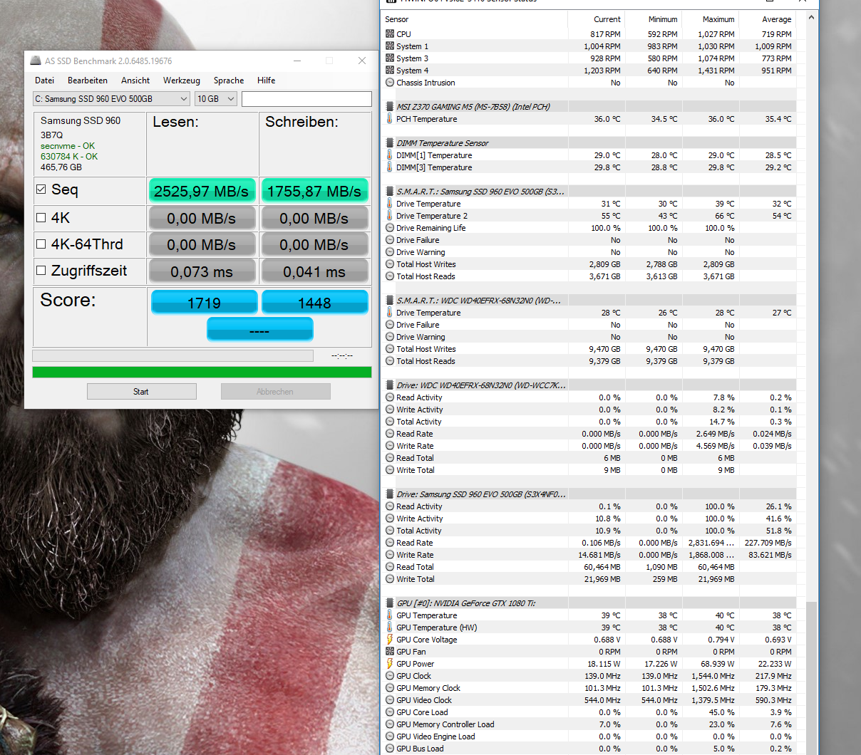The width and height of the screenshot is (861, 755).
Task: Click the Abbrechen button
Action: click(x=275, y=391)
